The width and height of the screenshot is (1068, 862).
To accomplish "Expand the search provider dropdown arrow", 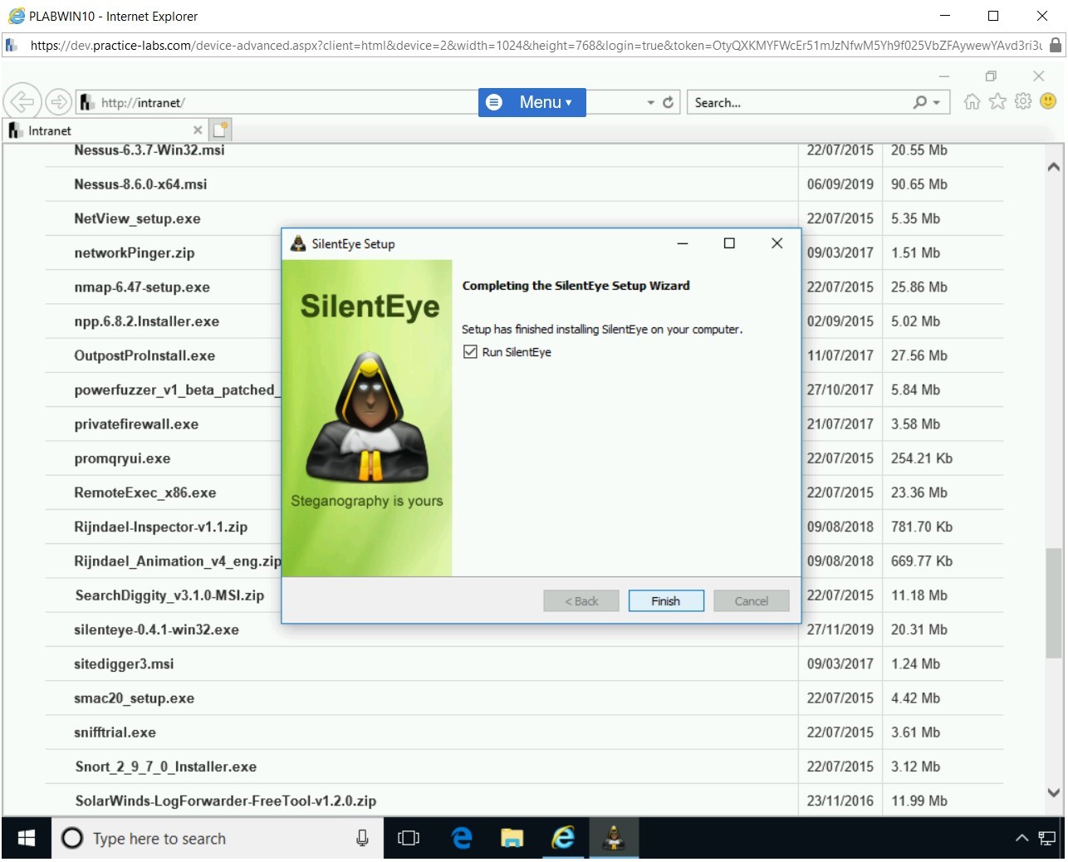I will tap(937, 103).
